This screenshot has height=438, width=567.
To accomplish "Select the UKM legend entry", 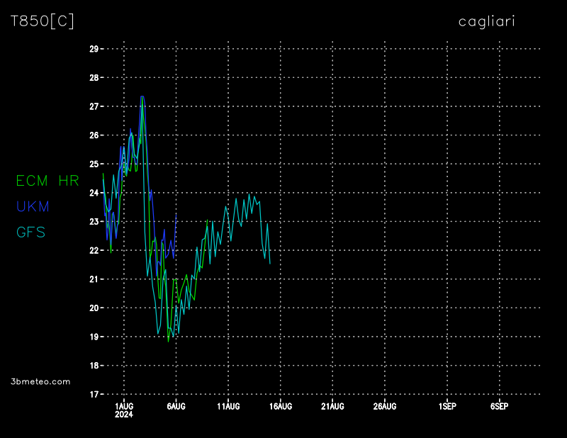I will [x=31, y=206].
